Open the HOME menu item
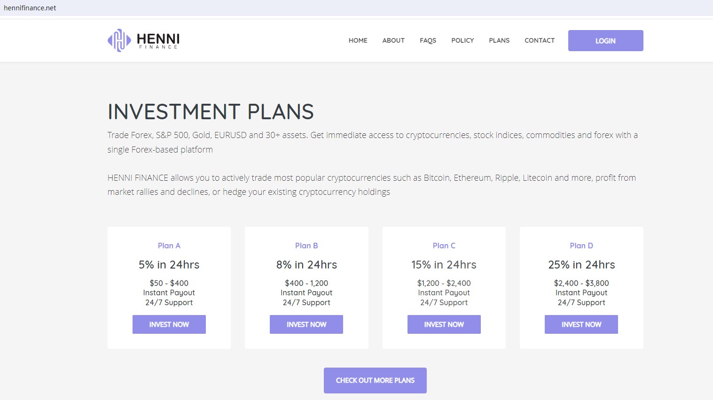Viewport: 713px width, 400px height. [x=358, y=40]
